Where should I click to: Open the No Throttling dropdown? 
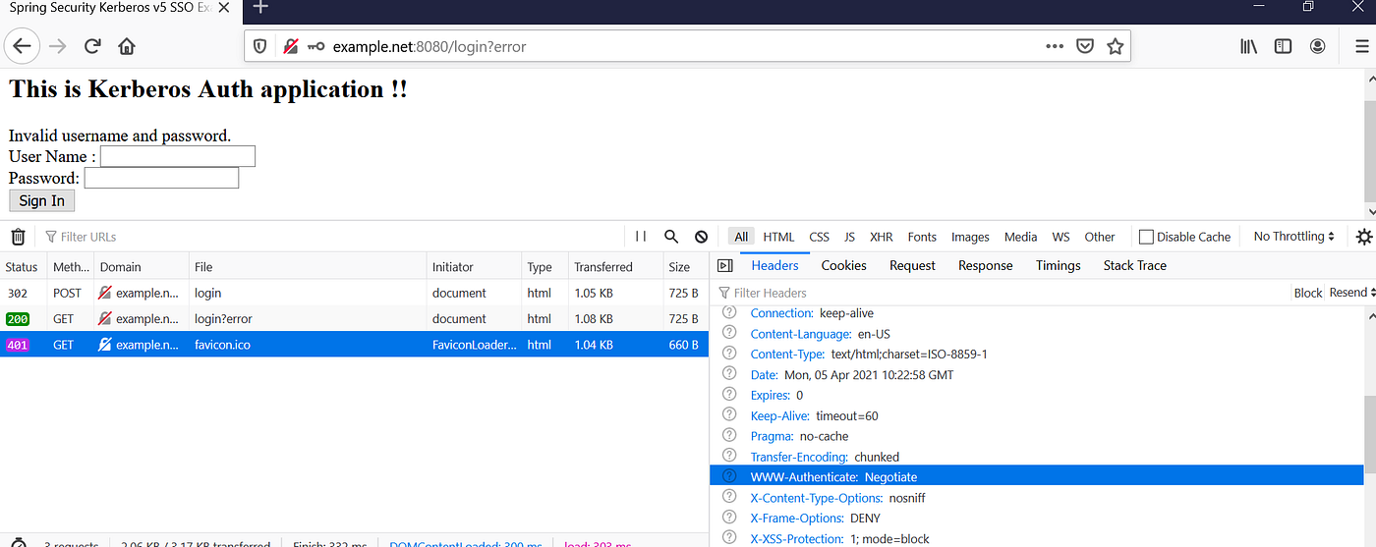tap(1293, 237)
